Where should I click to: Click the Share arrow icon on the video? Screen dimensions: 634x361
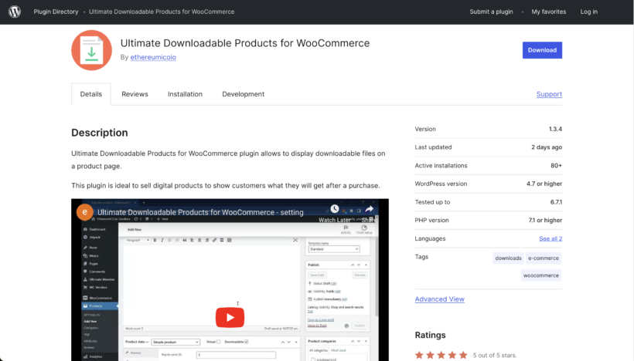[x=369, y=209]
